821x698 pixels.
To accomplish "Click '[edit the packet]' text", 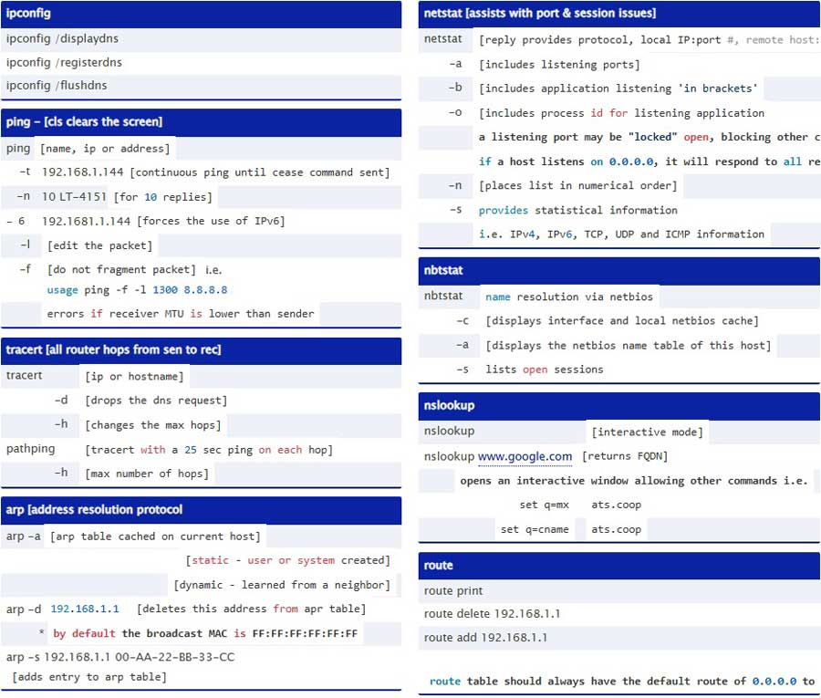I will [100, 245].
